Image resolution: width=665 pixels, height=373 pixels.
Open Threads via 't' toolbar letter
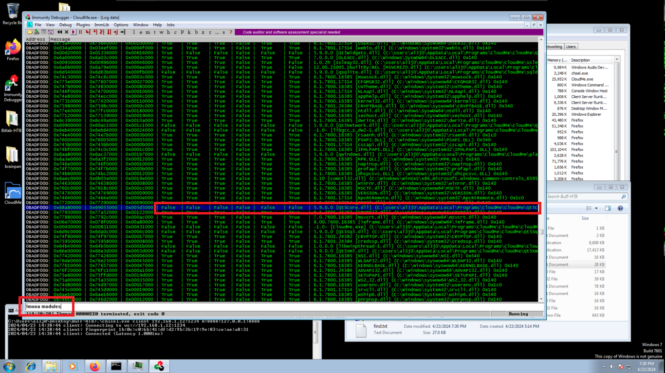point(155,32)
